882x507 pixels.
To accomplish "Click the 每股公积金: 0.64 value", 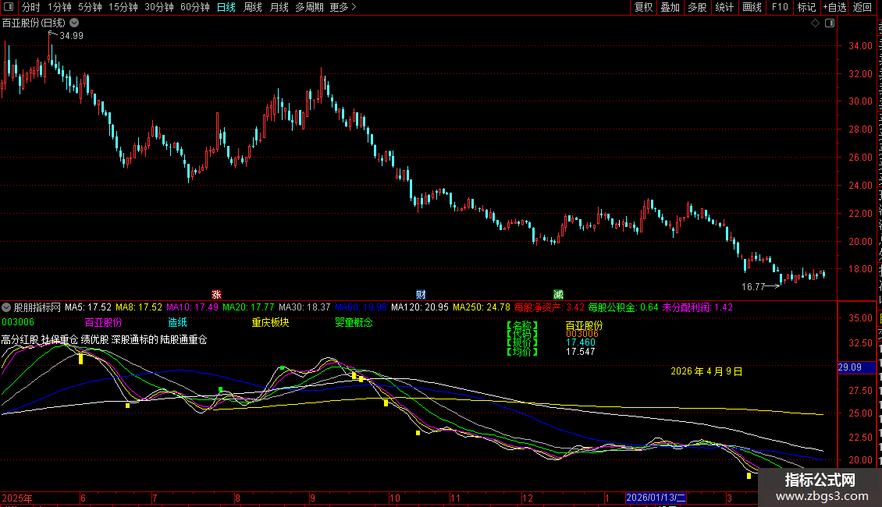I will [x=623, y=307].
